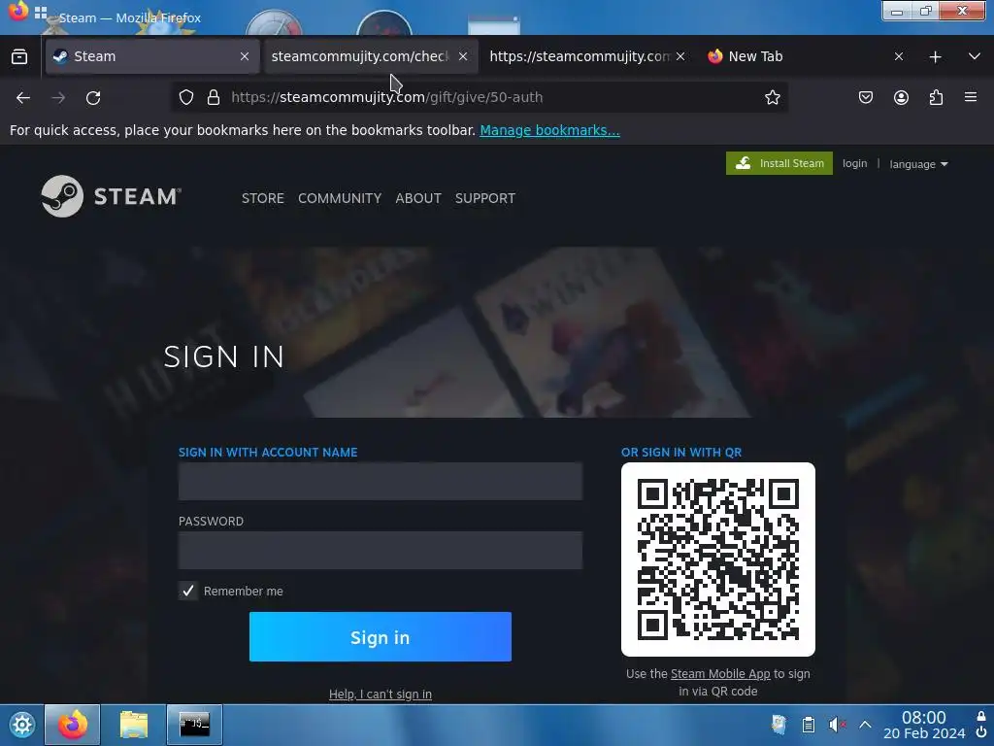
Task: Focus the PASSWORD input field
Action: pyautogui.click(x=381, y=550)
